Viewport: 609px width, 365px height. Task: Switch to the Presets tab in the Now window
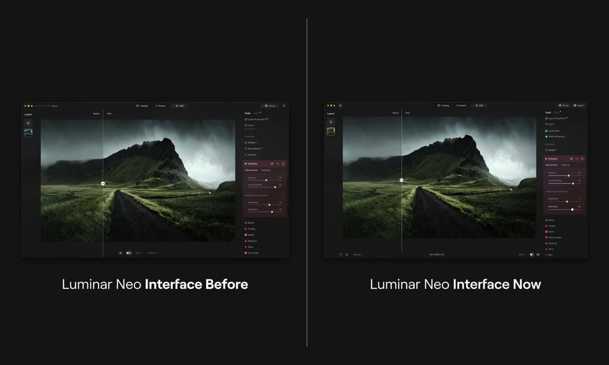(462, 105)
